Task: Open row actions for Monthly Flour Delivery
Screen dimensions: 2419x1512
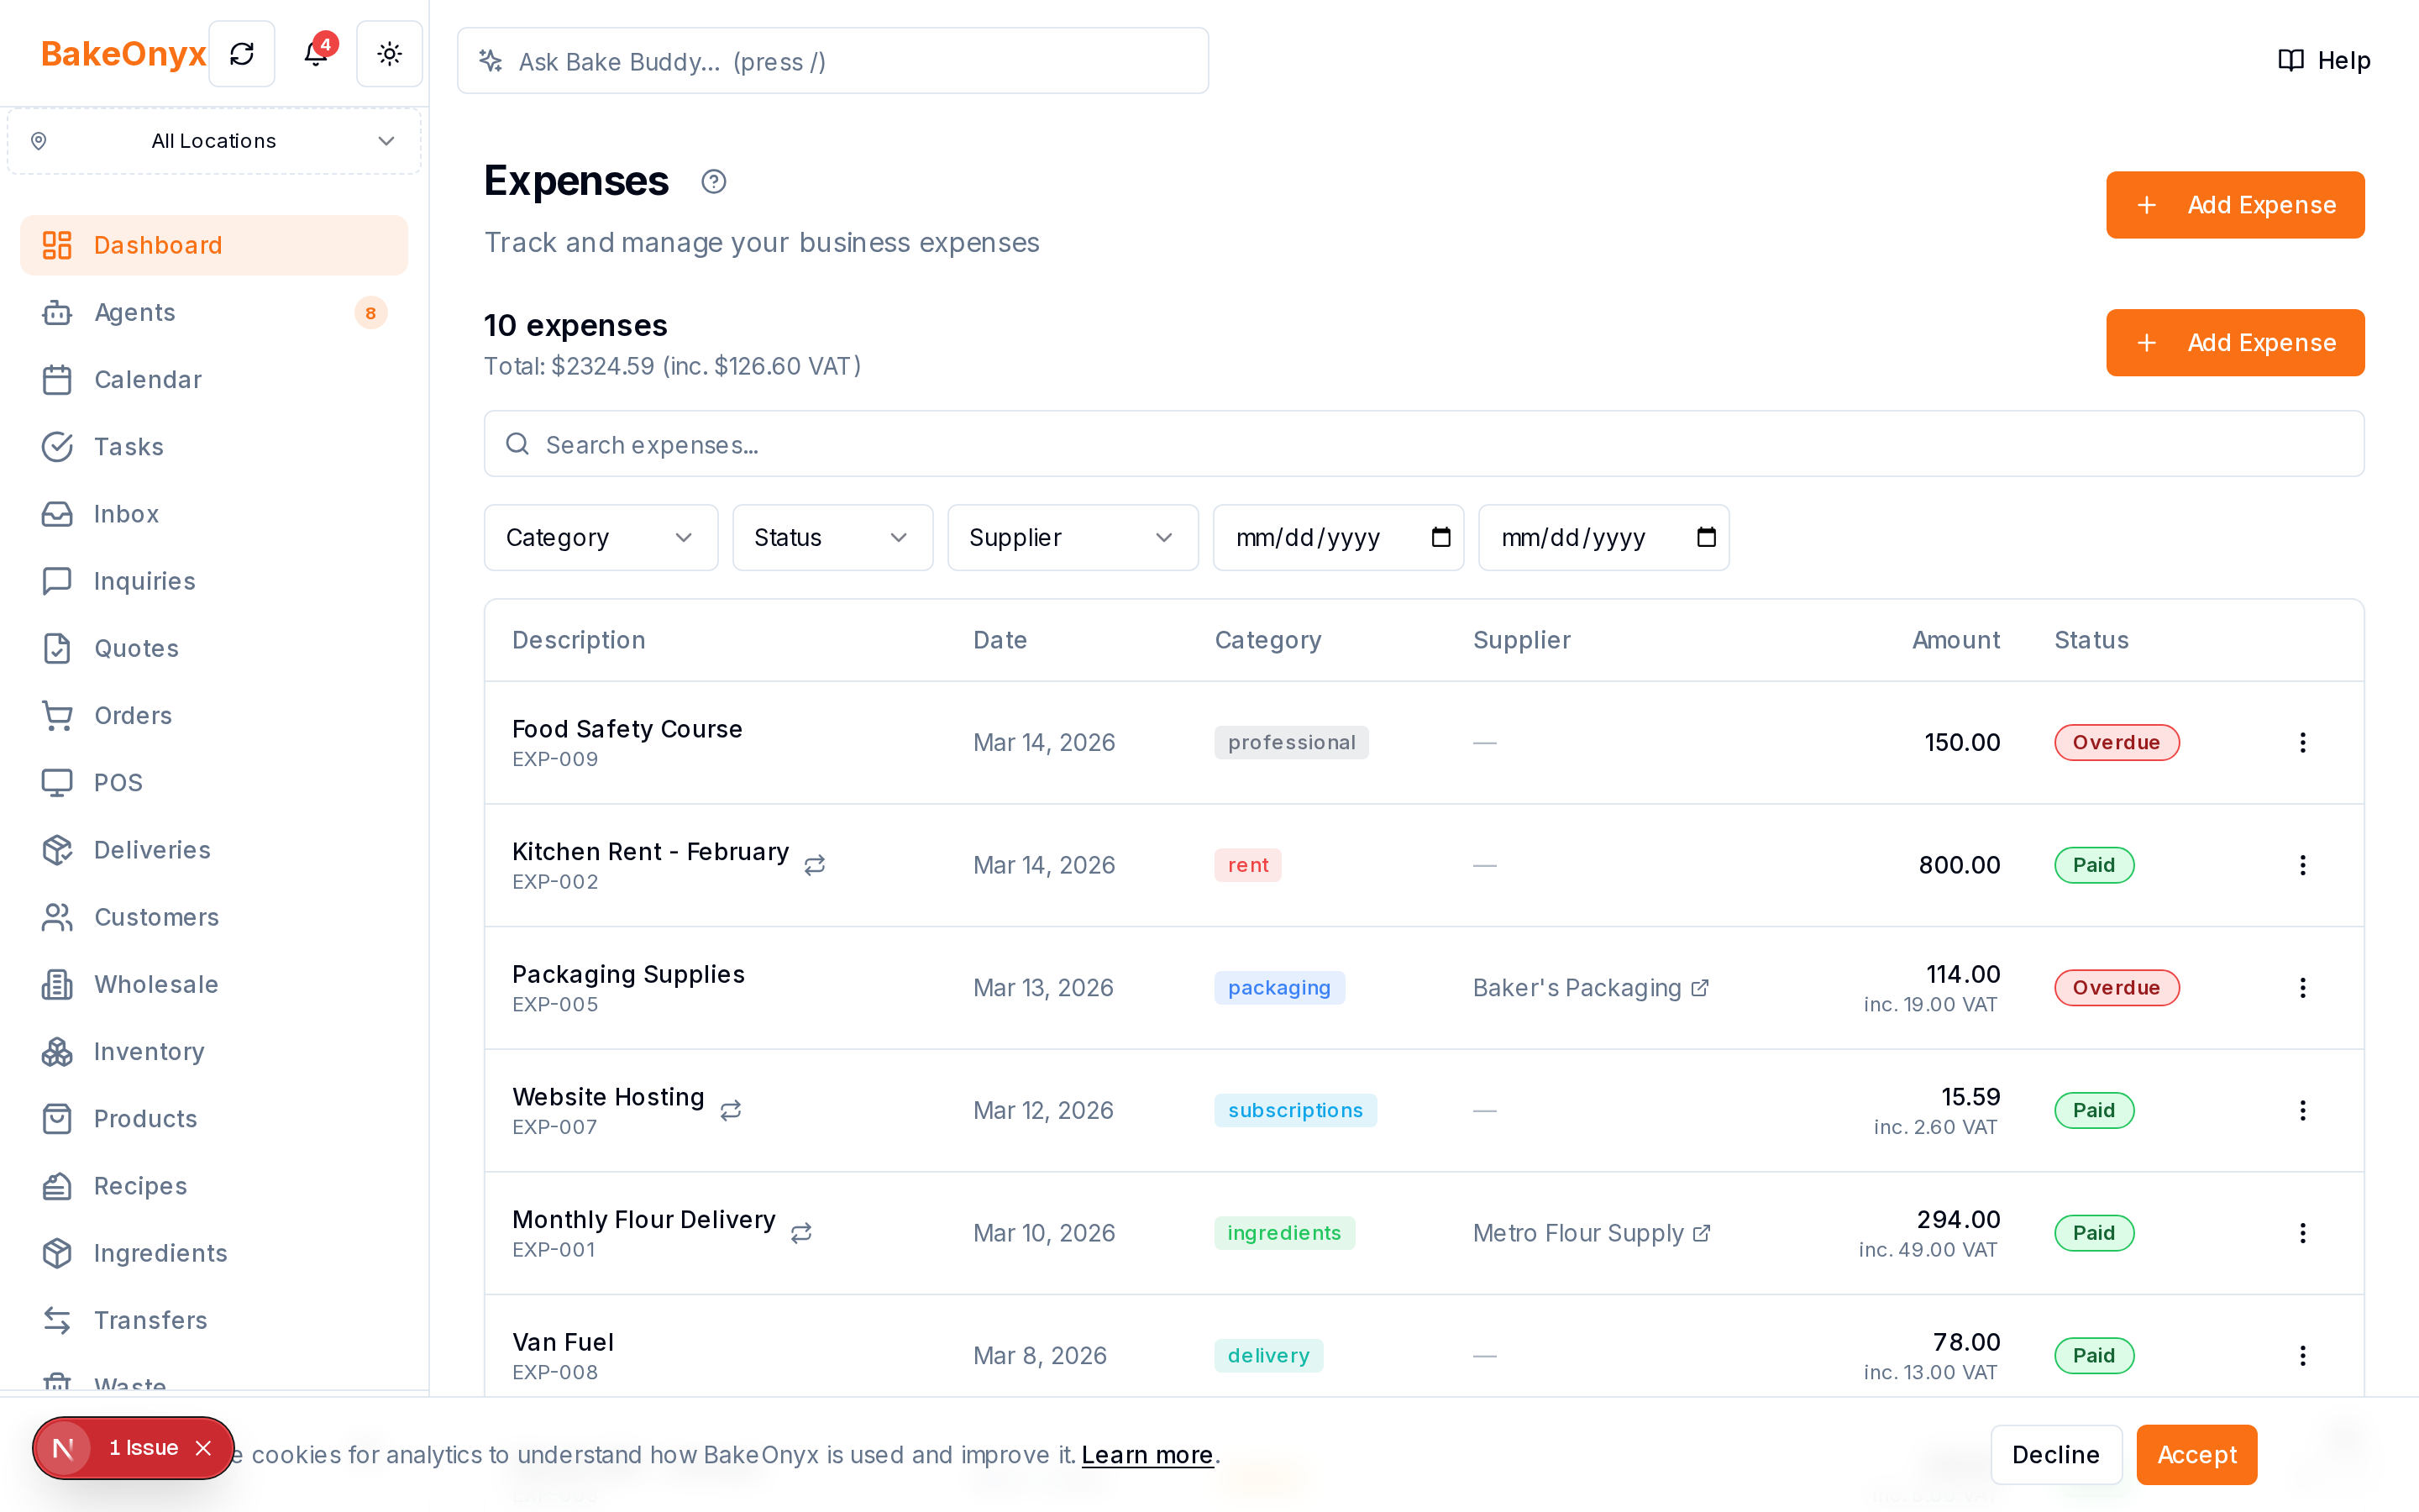Action: point(2303,1233)
